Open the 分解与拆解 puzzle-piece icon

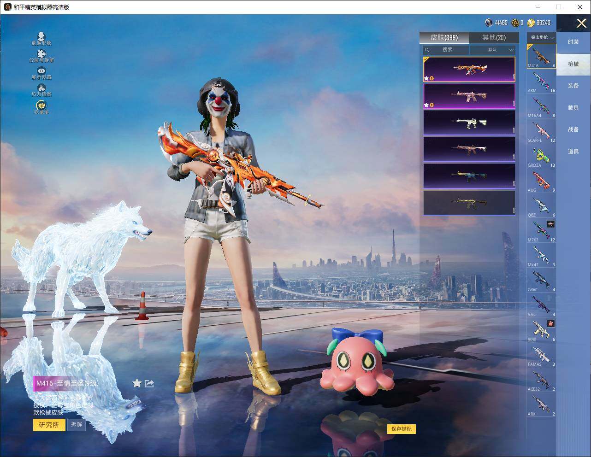click(41, 56)
